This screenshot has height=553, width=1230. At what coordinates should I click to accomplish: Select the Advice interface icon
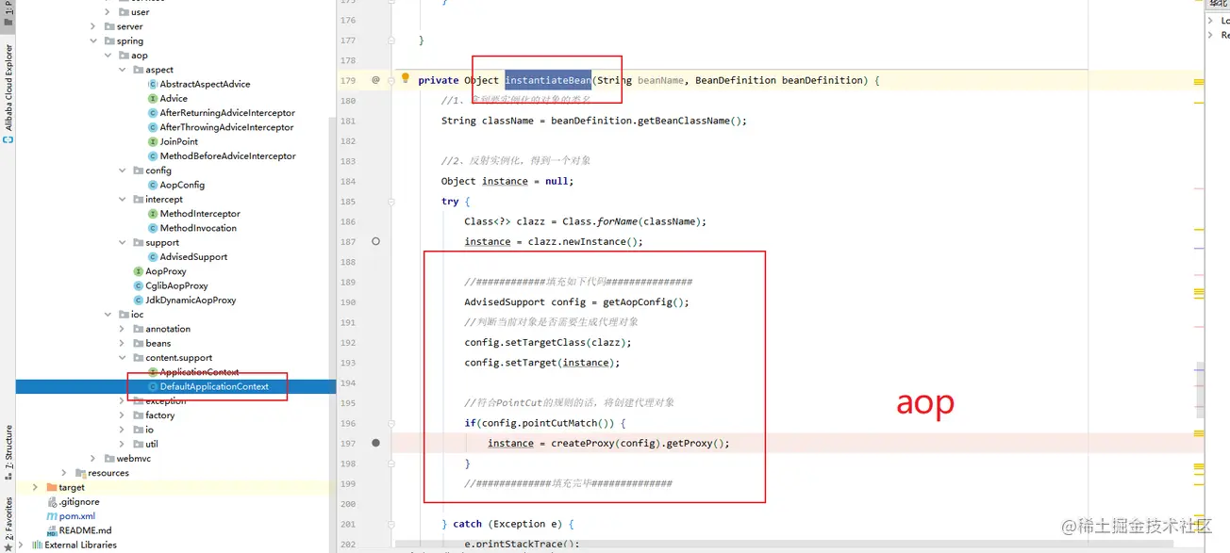(x=153, y=98)
